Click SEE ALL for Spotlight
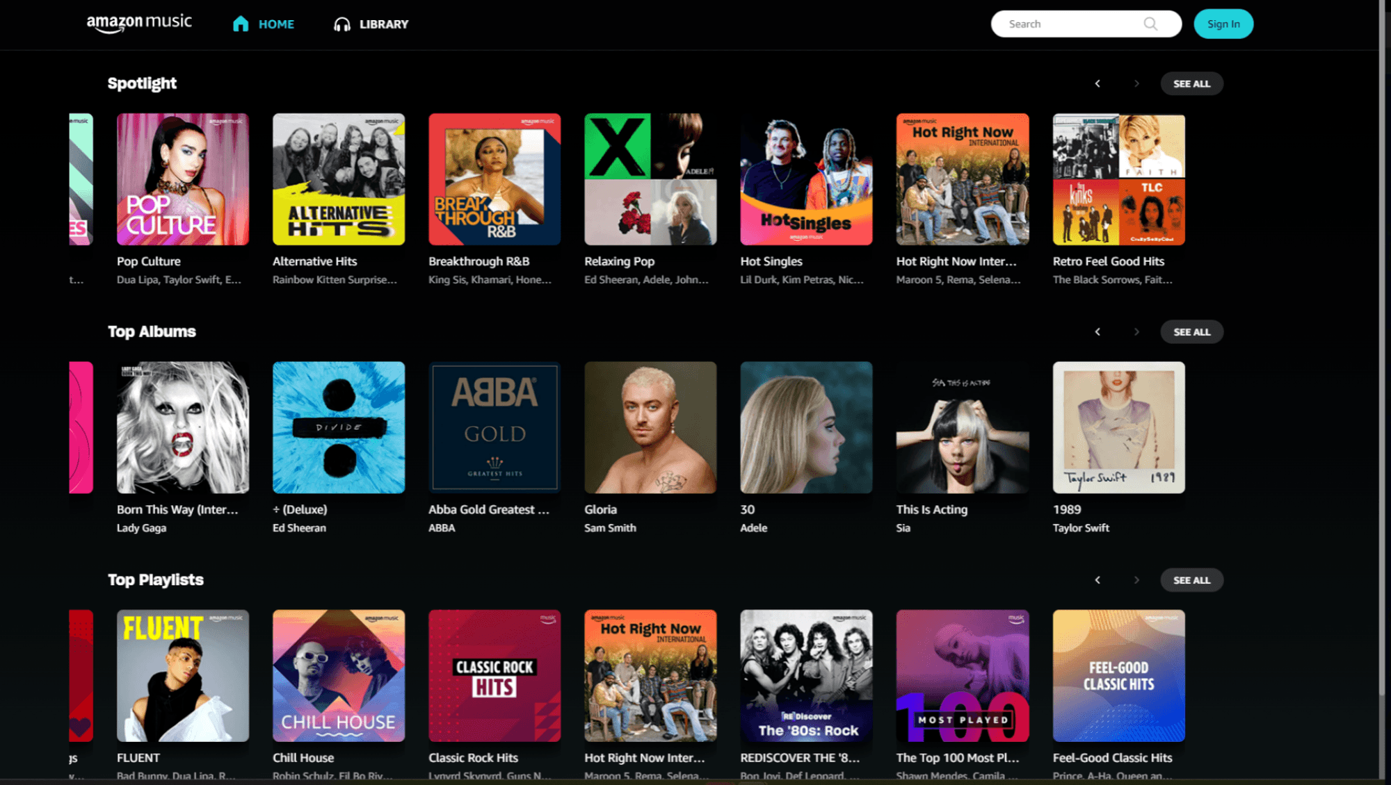This screenshot has height=785, width=1391. (x=1191, y=83)
